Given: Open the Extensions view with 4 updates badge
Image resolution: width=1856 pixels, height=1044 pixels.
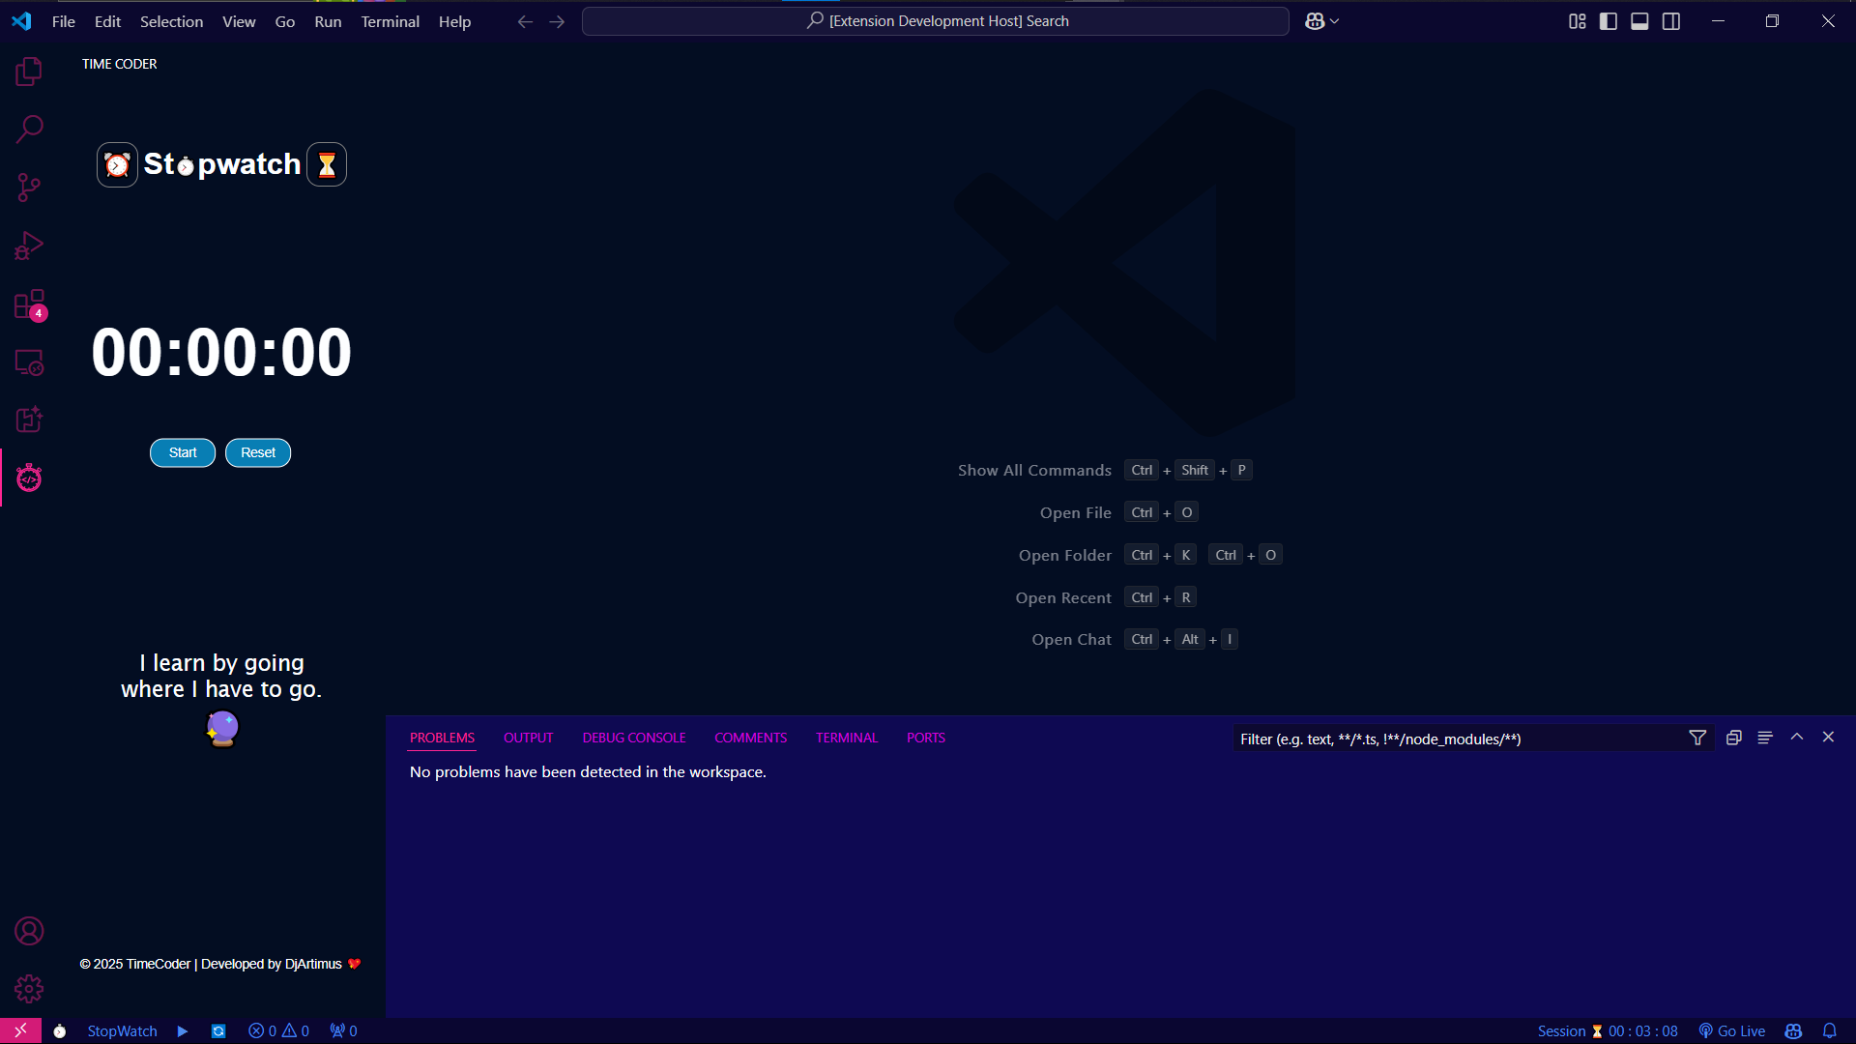Looking at the screenshot, I should tap(29, 304).
